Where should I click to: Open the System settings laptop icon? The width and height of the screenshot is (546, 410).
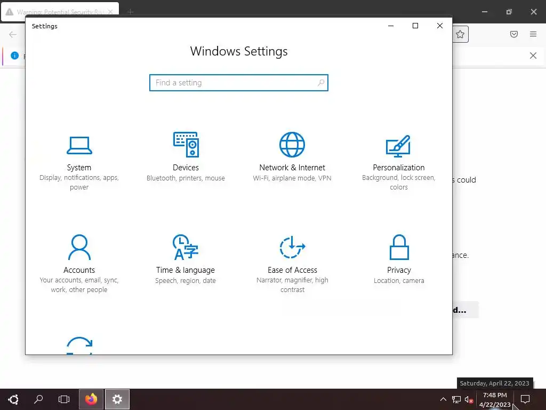coord(79,145)
